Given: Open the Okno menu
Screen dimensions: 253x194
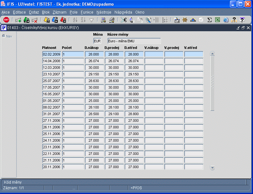Looking at the screenshot, I should [140, 12].
